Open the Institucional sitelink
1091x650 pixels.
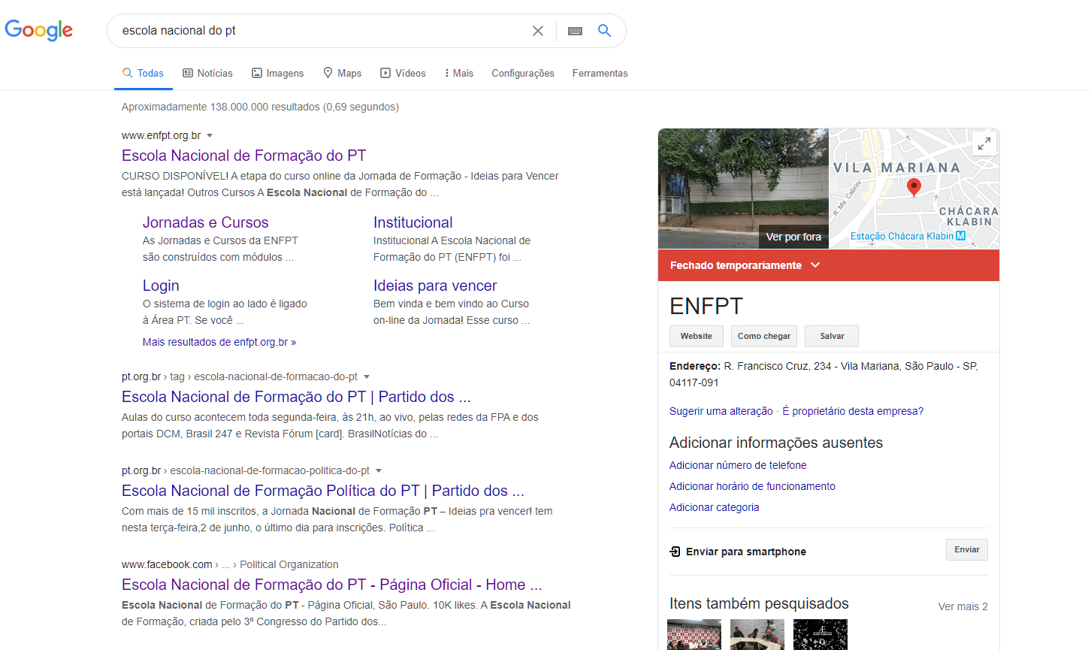coord(413,222)
